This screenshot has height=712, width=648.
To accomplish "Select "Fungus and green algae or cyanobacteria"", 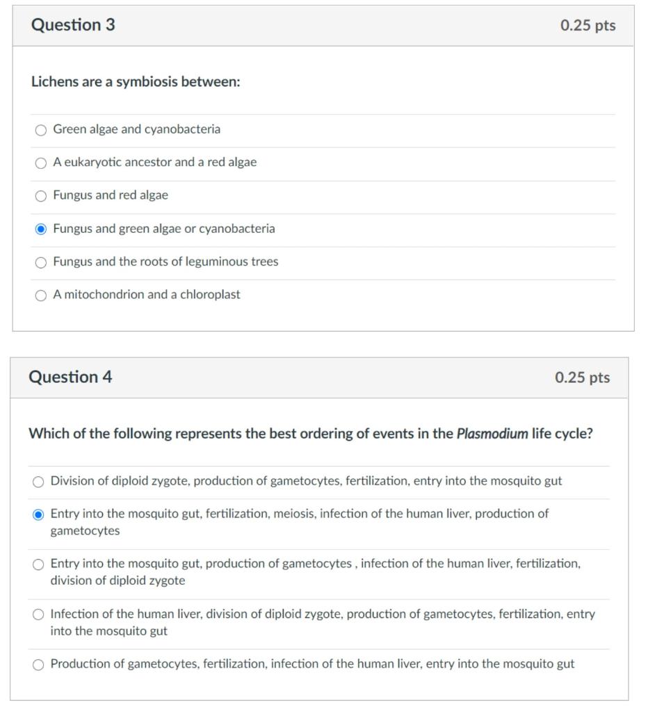I will (42, 228).
